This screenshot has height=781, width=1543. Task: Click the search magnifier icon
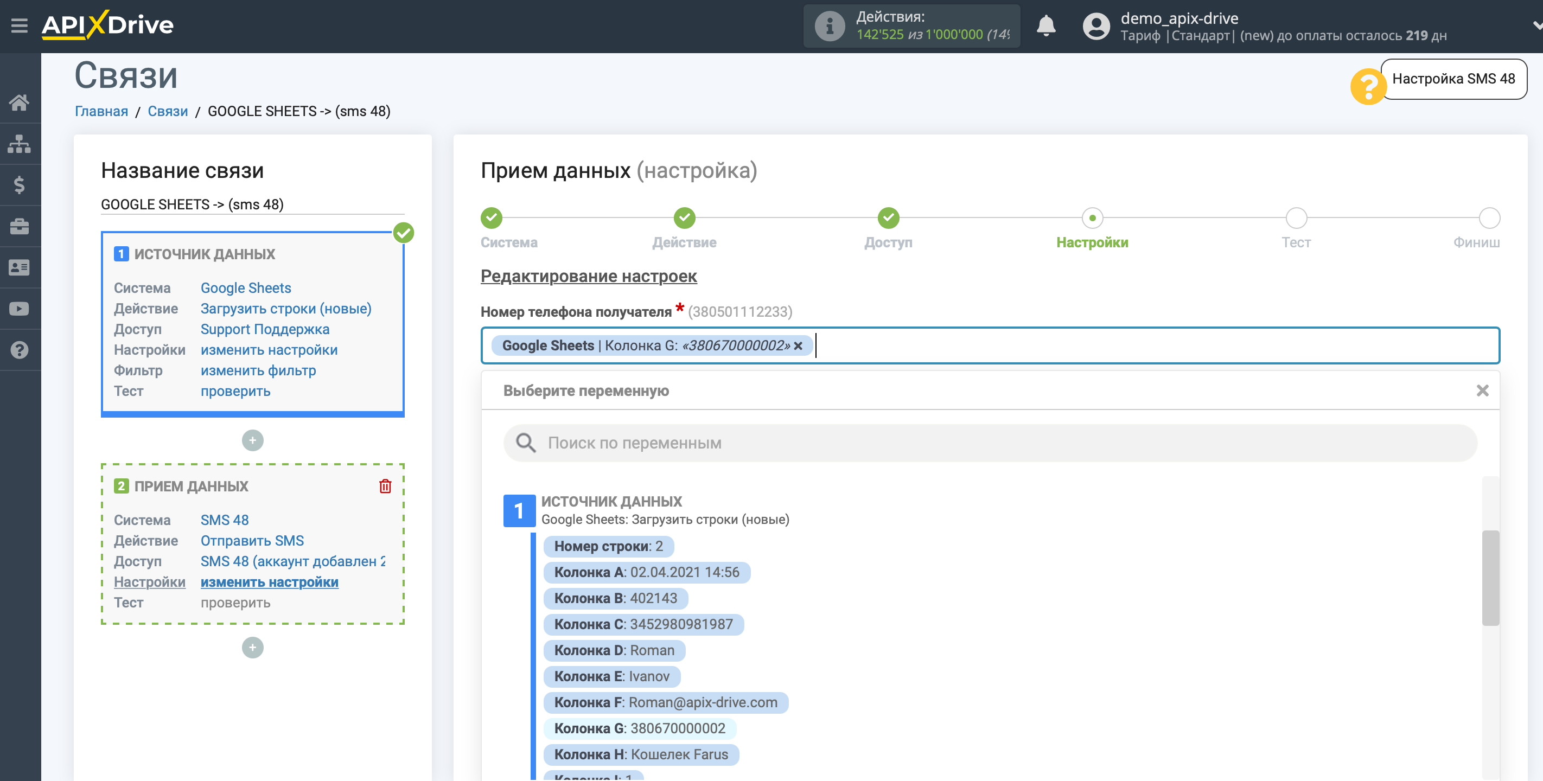[x=525, y=443]
